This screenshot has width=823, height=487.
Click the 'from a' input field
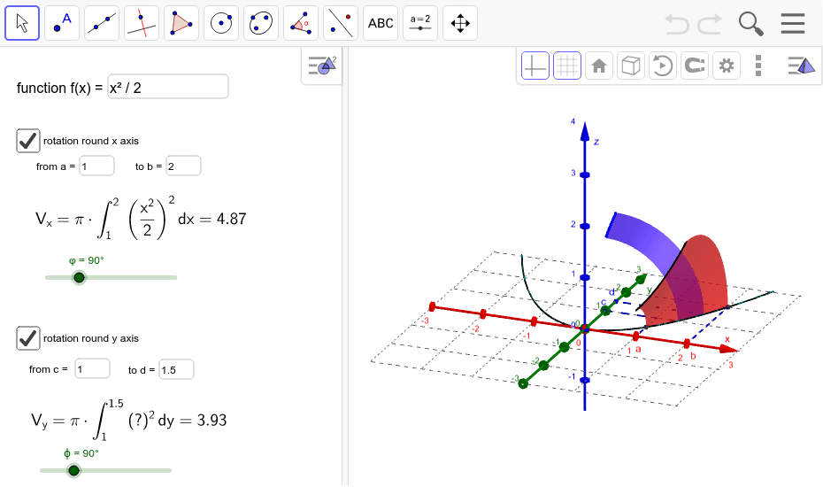pyautogui.click(x=96, y=166)
